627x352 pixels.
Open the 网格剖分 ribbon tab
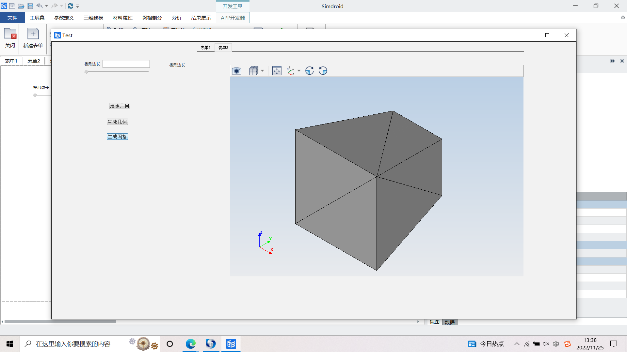pyautogui.click(x=152, y=18)
